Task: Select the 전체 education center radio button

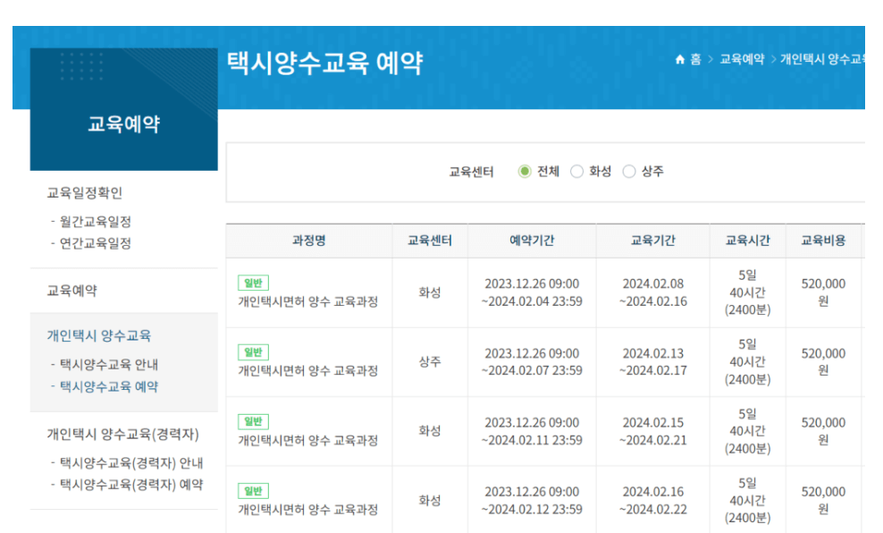Action: [524, 172]
